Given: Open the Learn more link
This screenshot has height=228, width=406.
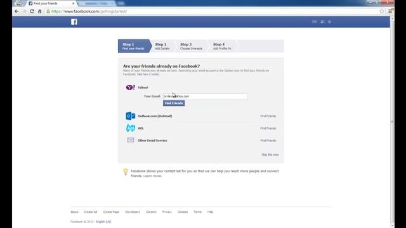Looking at the screenshot, I should click(x=152, y=176).
